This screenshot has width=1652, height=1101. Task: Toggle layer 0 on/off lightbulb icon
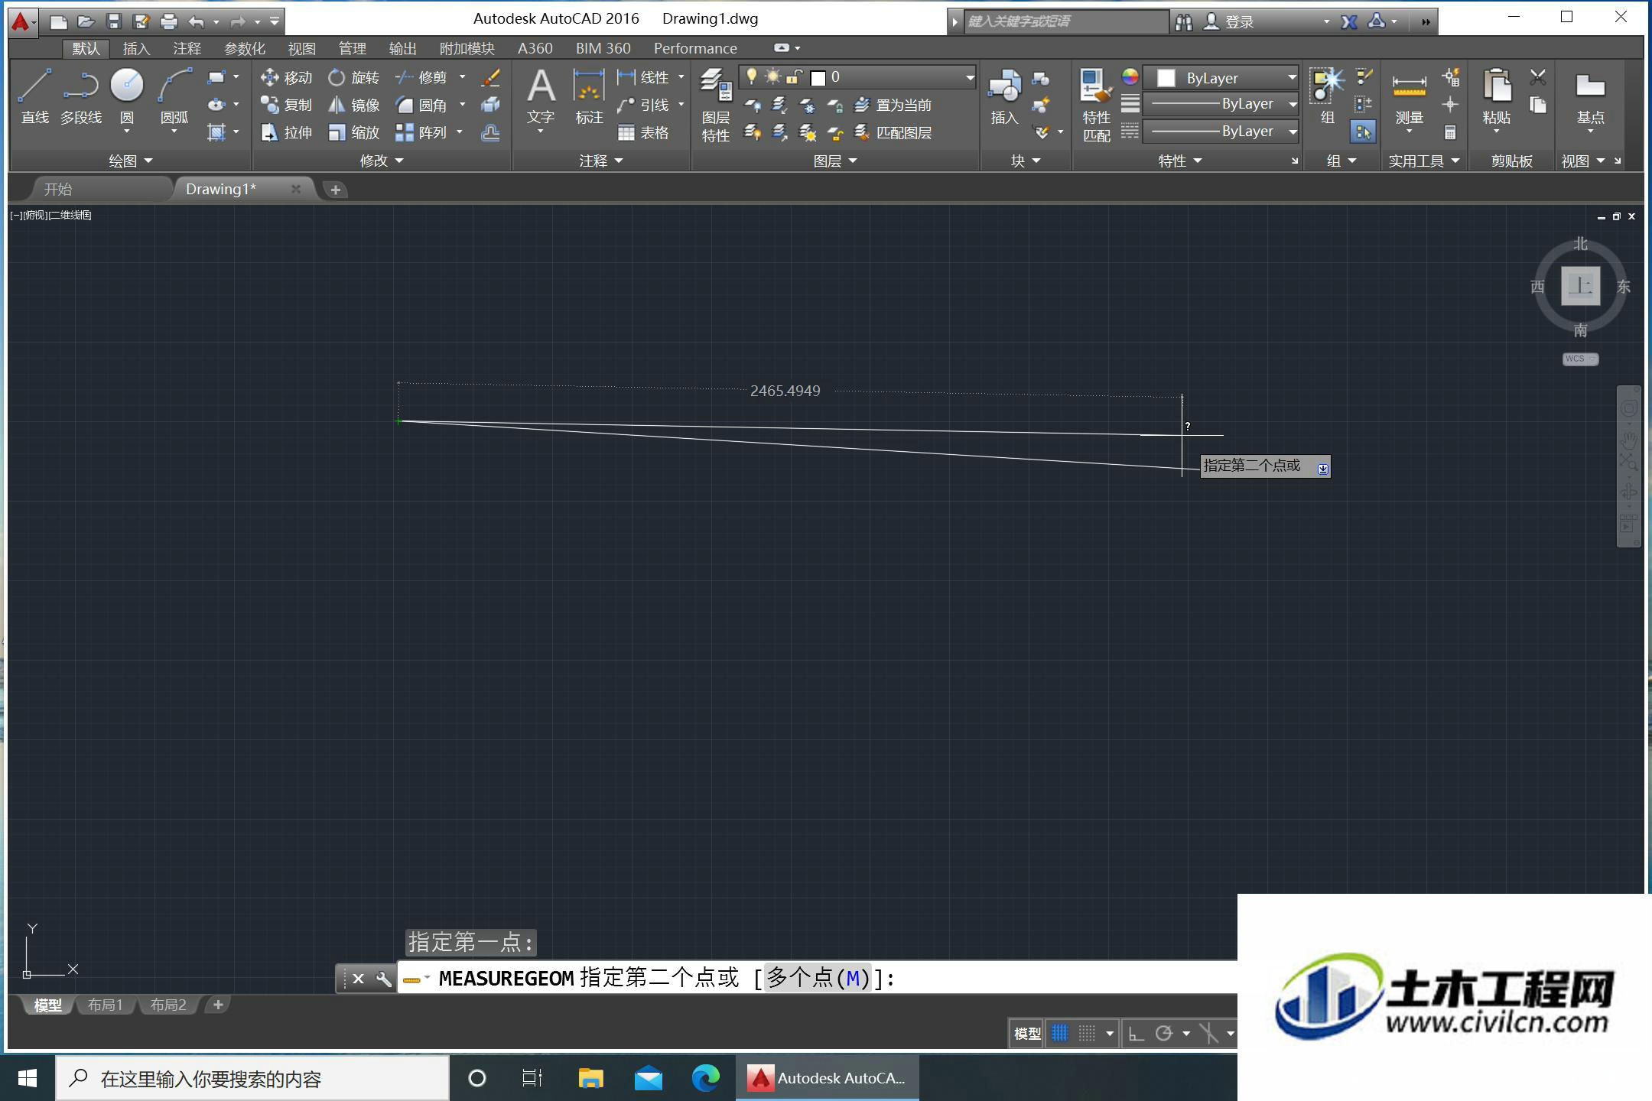[752, 76]
